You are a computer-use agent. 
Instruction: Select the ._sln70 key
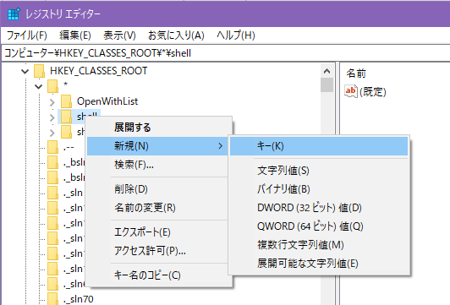(79, 299)
